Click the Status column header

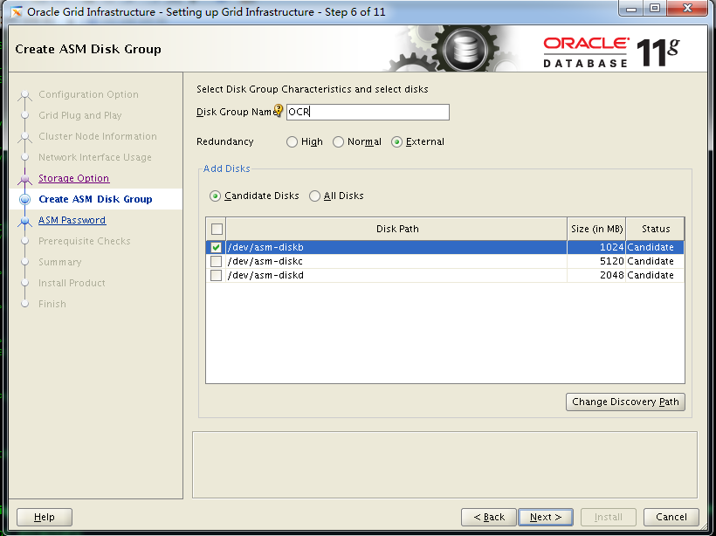click(655, 229)
